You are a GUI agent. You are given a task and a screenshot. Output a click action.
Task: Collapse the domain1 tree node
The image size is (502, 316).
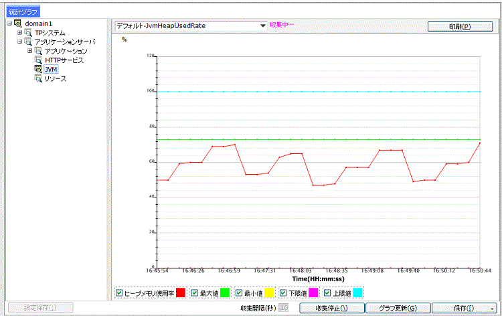click(x=9, y=23)
